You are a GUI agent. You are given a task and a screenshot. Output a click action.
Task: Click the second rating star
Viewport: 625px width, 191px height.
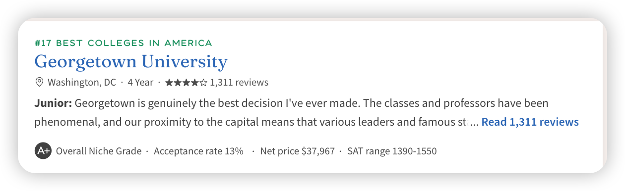point(178,82)
